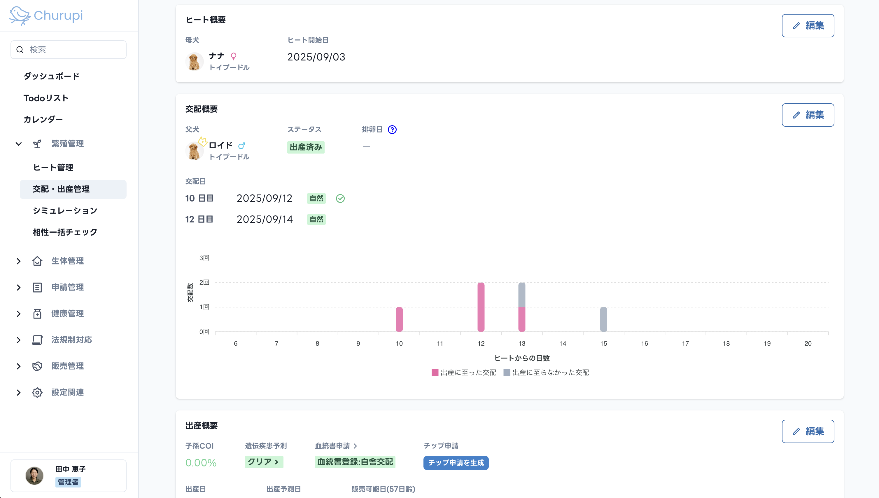The image size is (879, 498).
Task: Click the gear icon next to 設定関連
Action: pyautogui.click(x=37, y=392)
